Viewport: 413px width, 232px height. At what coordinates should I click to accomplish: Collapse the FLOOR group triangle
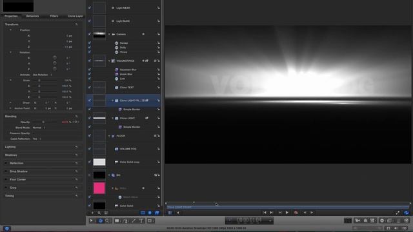click(x=109, y=136)
